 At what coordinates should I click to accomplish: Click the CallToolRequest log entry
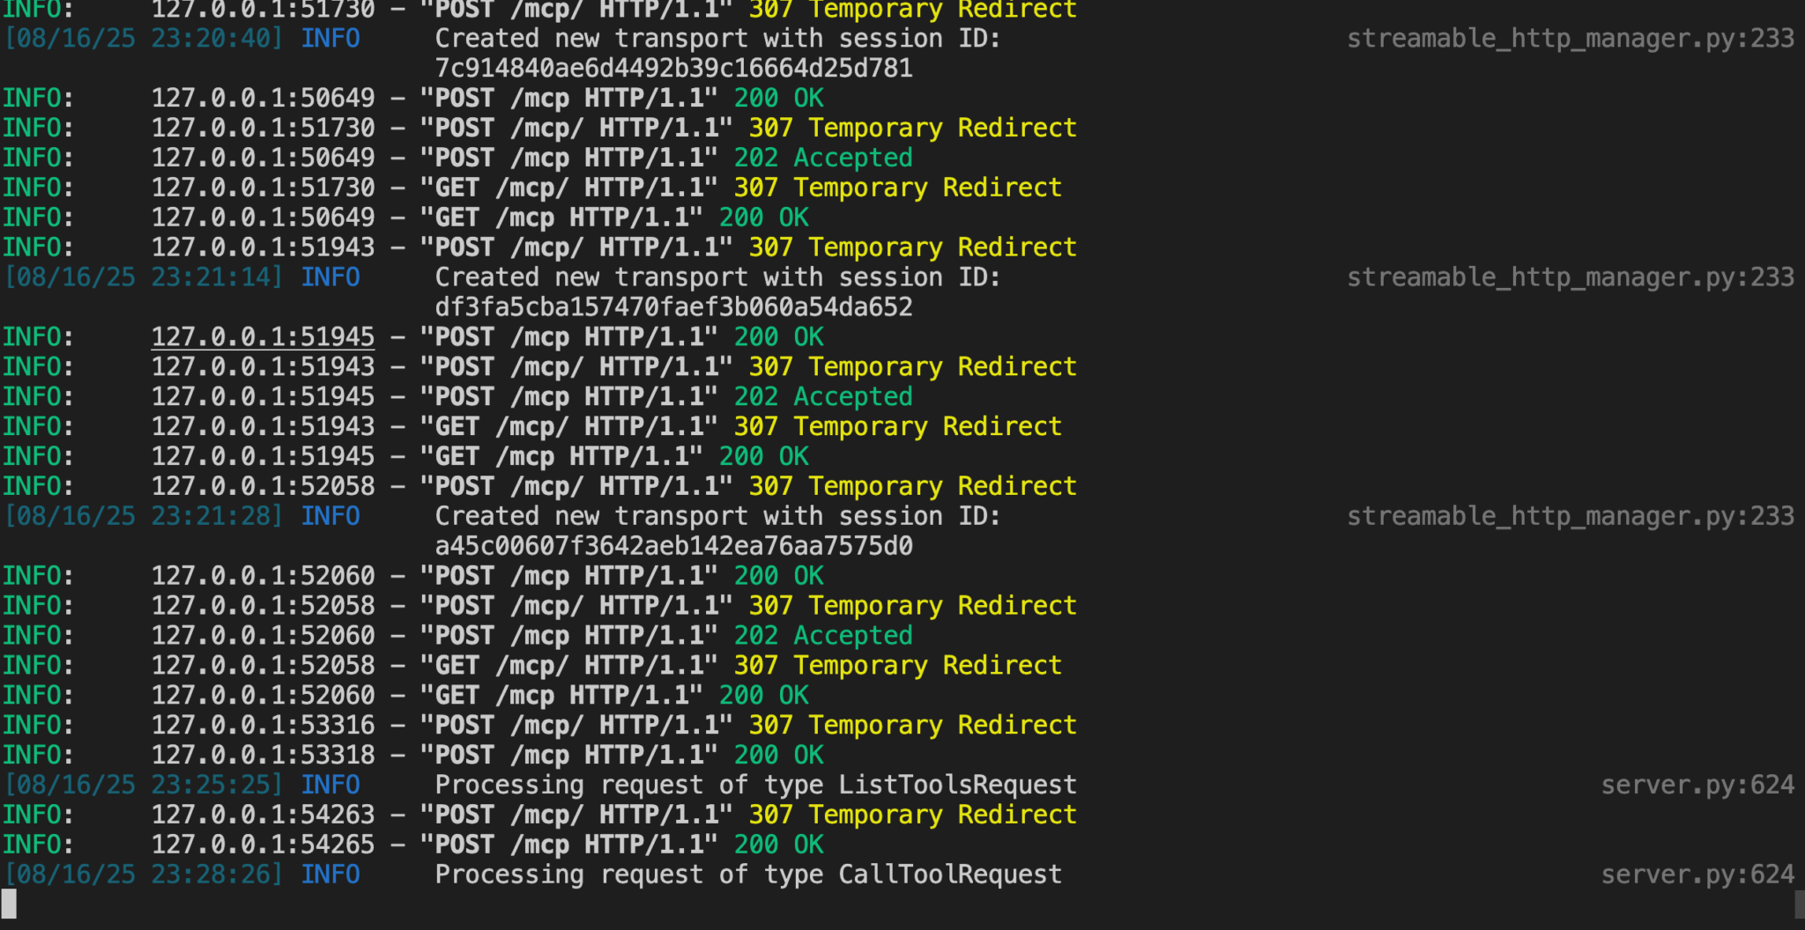(947, 874)
